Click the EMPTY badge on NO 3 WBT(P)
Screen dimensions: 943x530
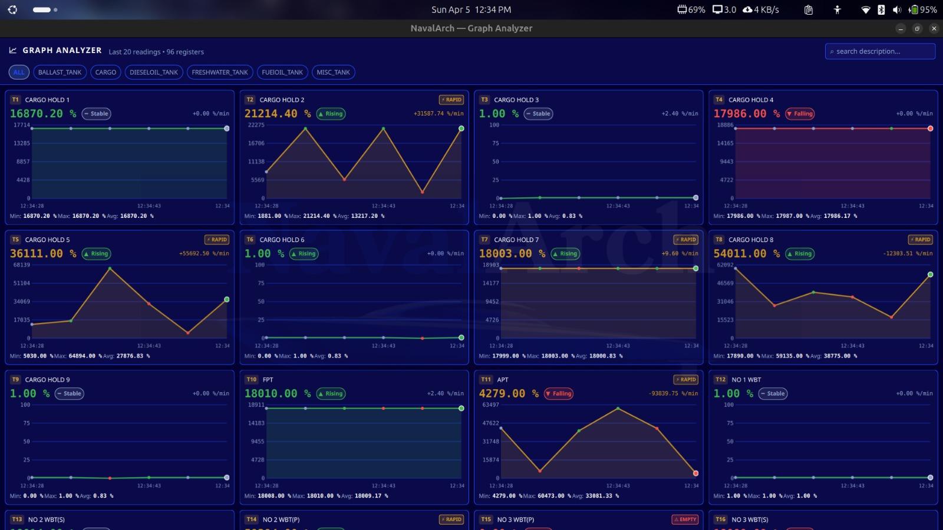684,519
